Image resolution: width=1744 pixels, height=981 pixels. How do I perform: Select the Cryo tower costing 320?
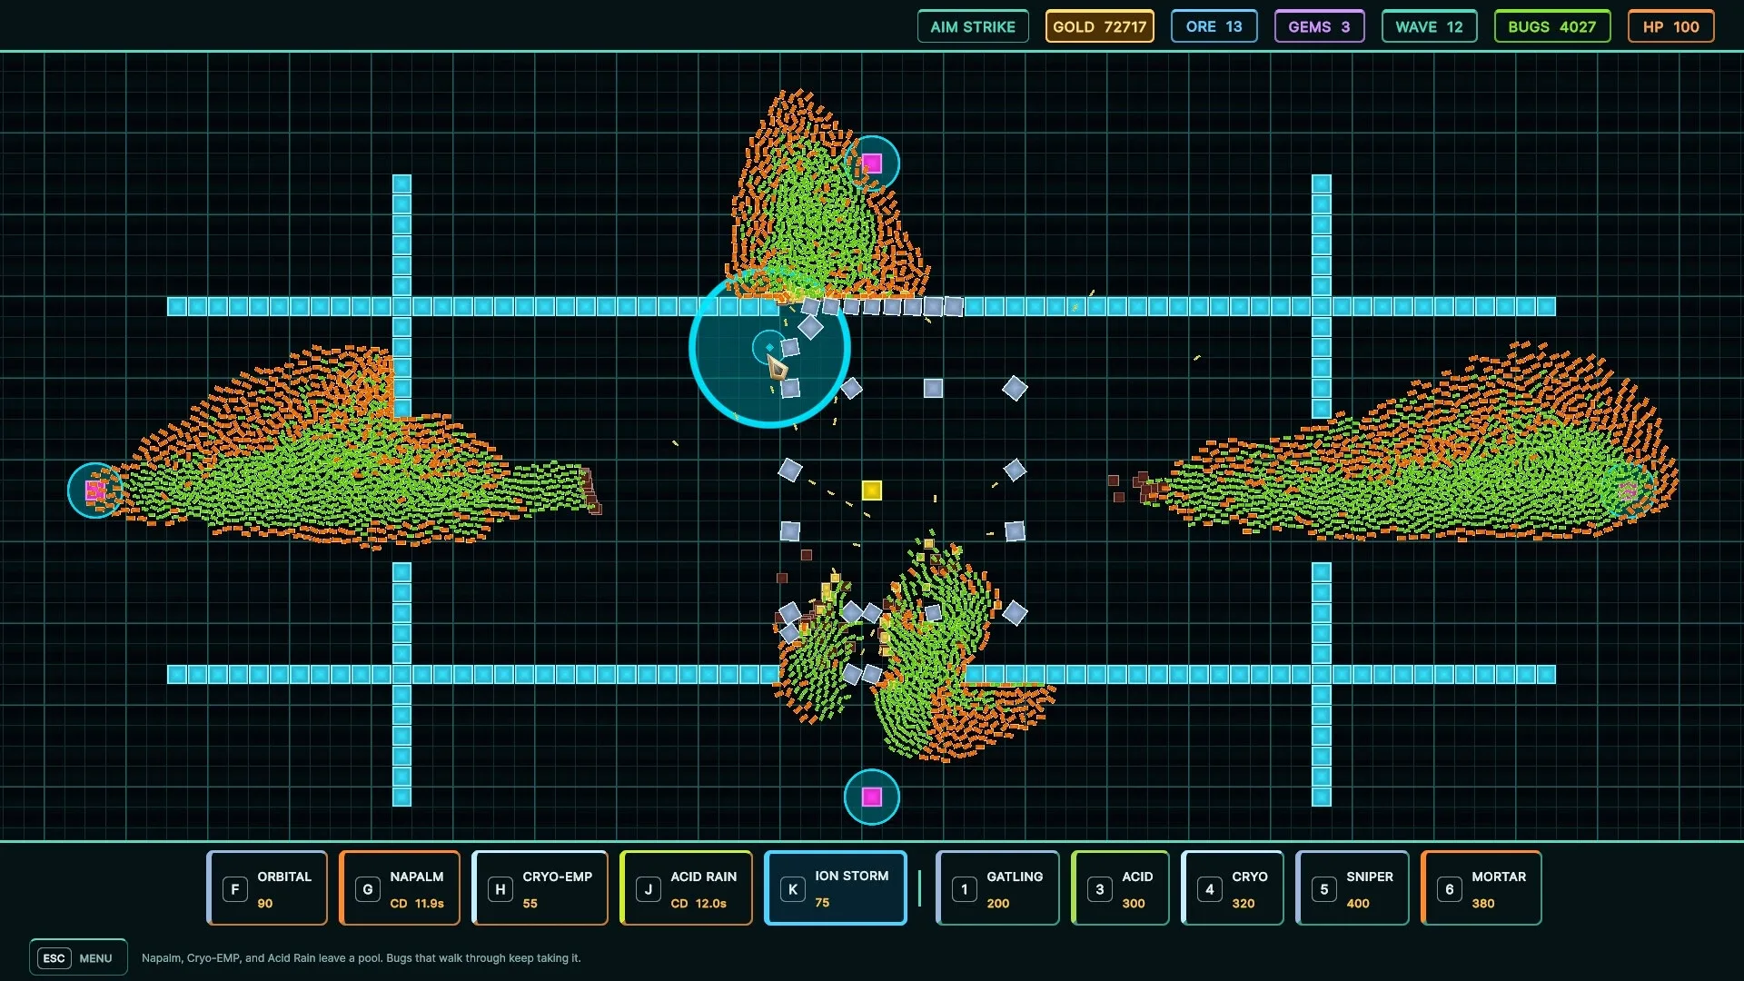click(1233, 888)
